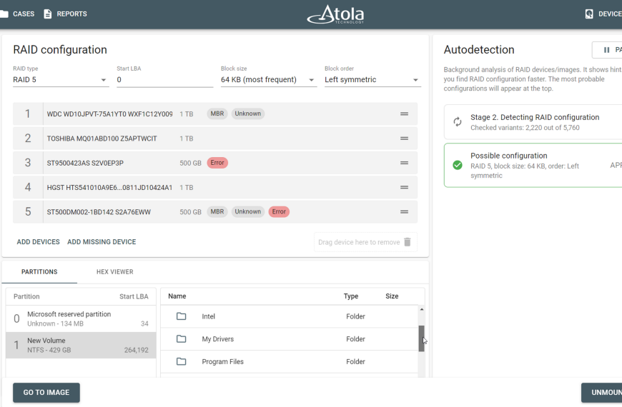The image size is (622, 407).
Task: Click the trash bin remove icon
Action: click(x=408, y=242)
